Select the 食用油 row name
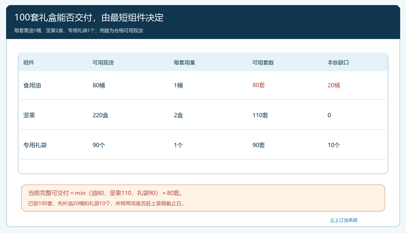This screenshot has width=406, height=233. tap(32, 85)
